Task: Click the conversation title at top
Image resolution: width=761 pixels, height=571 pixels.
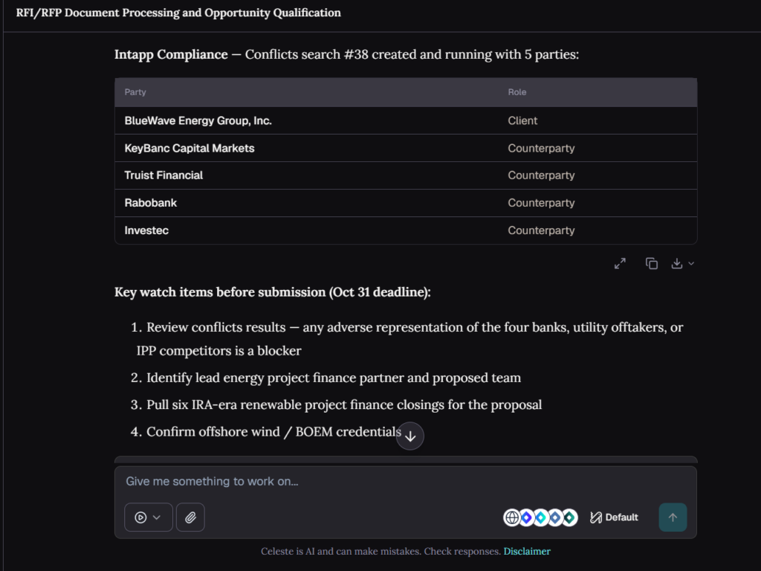Action: (x=178, y=13)
